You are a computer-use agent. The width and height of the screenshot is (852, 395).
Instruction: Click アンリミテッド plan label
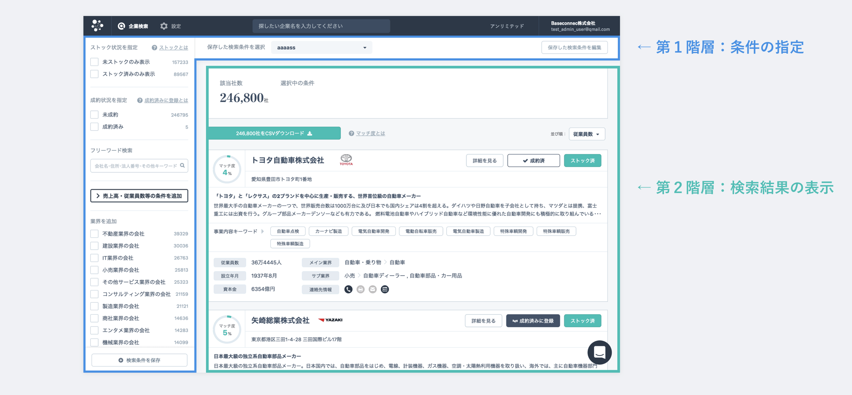click(507, 26)
